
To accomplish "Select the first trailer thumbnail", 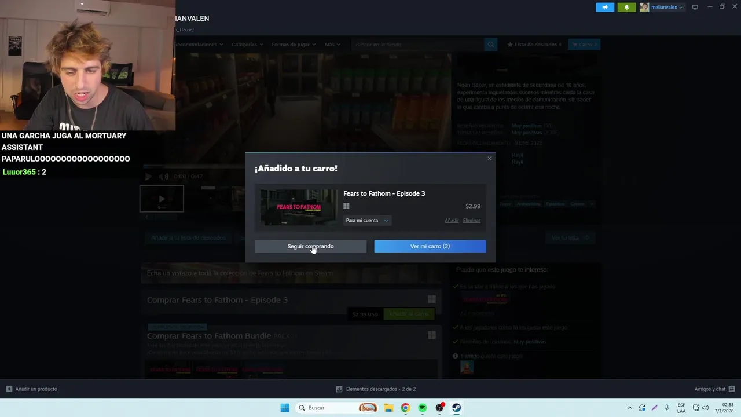I will tap(162, 199).
